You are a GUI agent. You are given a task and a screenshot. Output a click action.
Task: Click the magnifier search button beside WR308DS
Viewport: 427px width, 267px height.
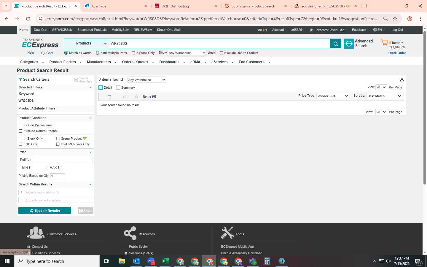click(x=336, y=44)
